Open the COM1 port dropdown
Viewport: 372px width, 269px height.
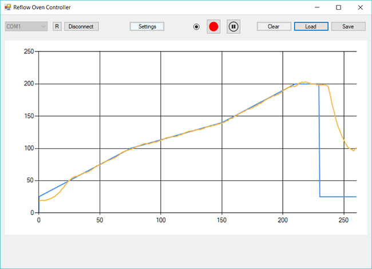click(26, 26)
